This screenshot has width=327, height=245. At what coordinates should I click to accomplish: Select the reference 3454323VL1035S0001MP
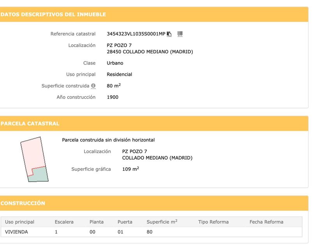(136, 34)
